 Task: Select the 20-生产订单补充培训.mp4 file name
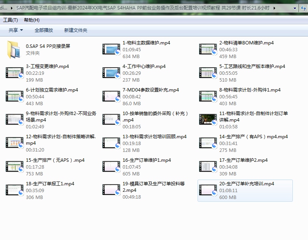pos(246,184)
